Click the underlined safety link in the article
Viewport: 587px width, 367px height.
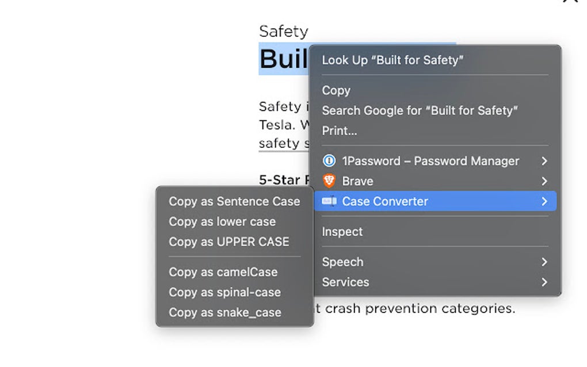(x=281, y=143)
